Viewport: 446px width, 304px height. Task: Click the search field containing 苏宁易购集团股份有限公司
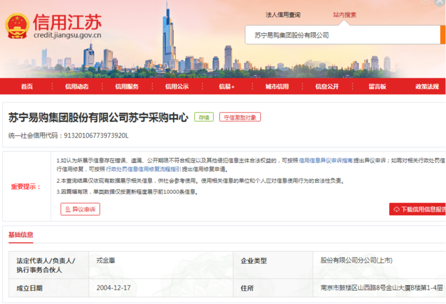[x=343, y=35]
